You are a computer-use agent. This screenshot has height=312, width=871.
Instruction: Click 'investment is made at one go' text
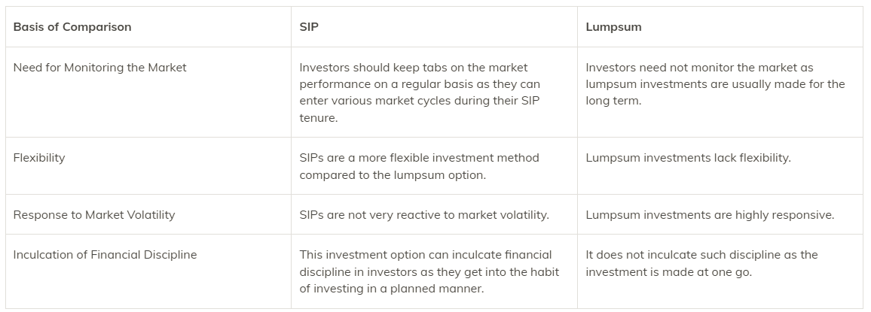(x=668, y=271)
